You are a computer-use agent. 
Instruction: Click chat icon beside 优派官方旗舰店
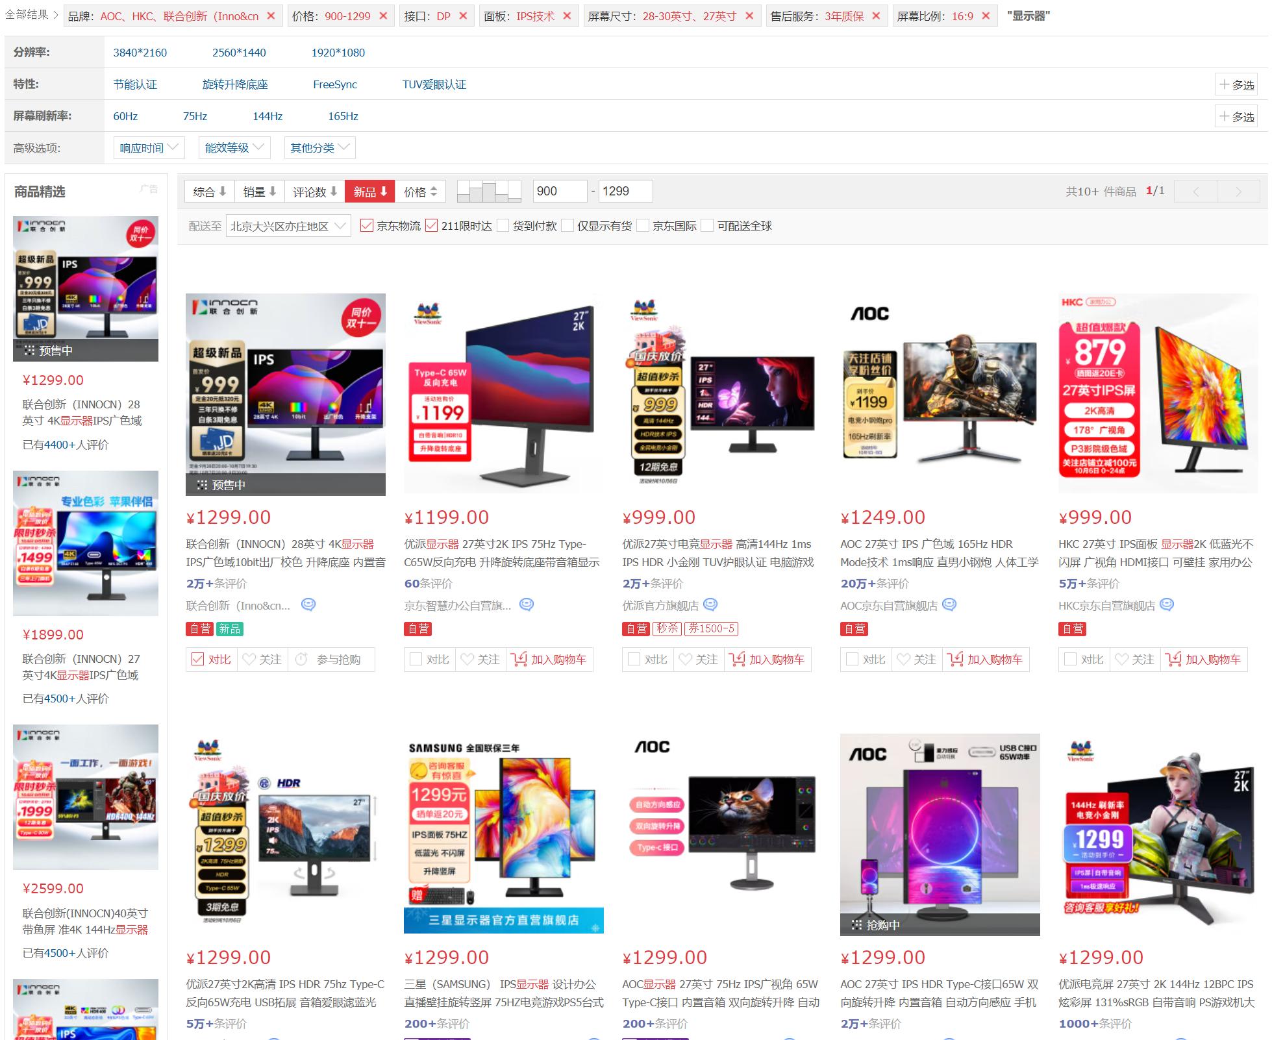click(x=710, y=605)
